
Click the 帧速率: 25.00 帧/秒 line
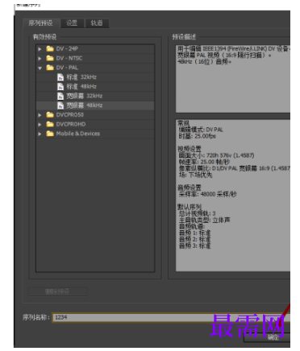(204, 162)
